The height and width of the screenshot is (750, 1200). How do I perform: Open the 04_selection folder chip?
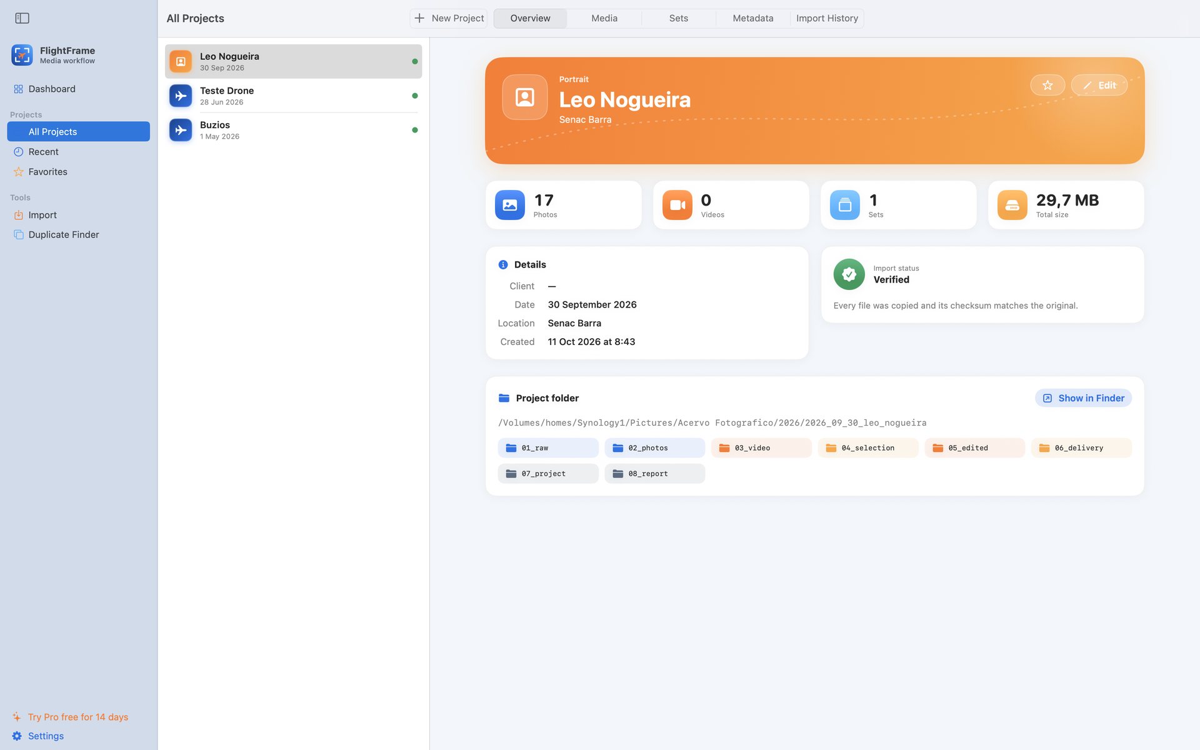coord(868,448)
